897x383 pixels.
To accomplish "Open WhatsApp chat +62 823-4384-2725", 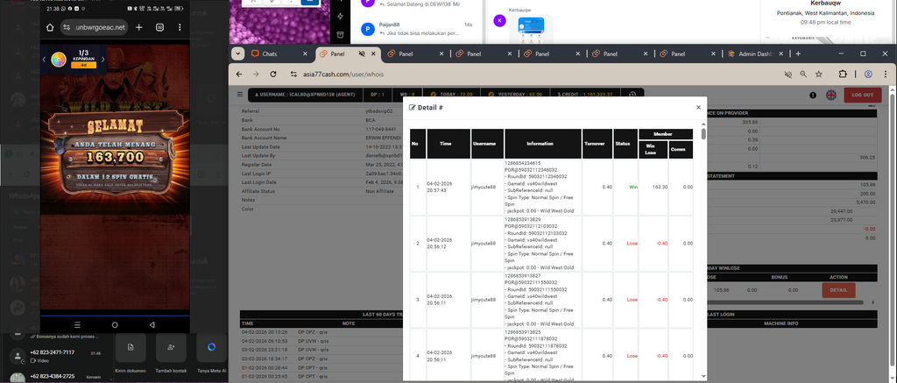I will 57,377.
